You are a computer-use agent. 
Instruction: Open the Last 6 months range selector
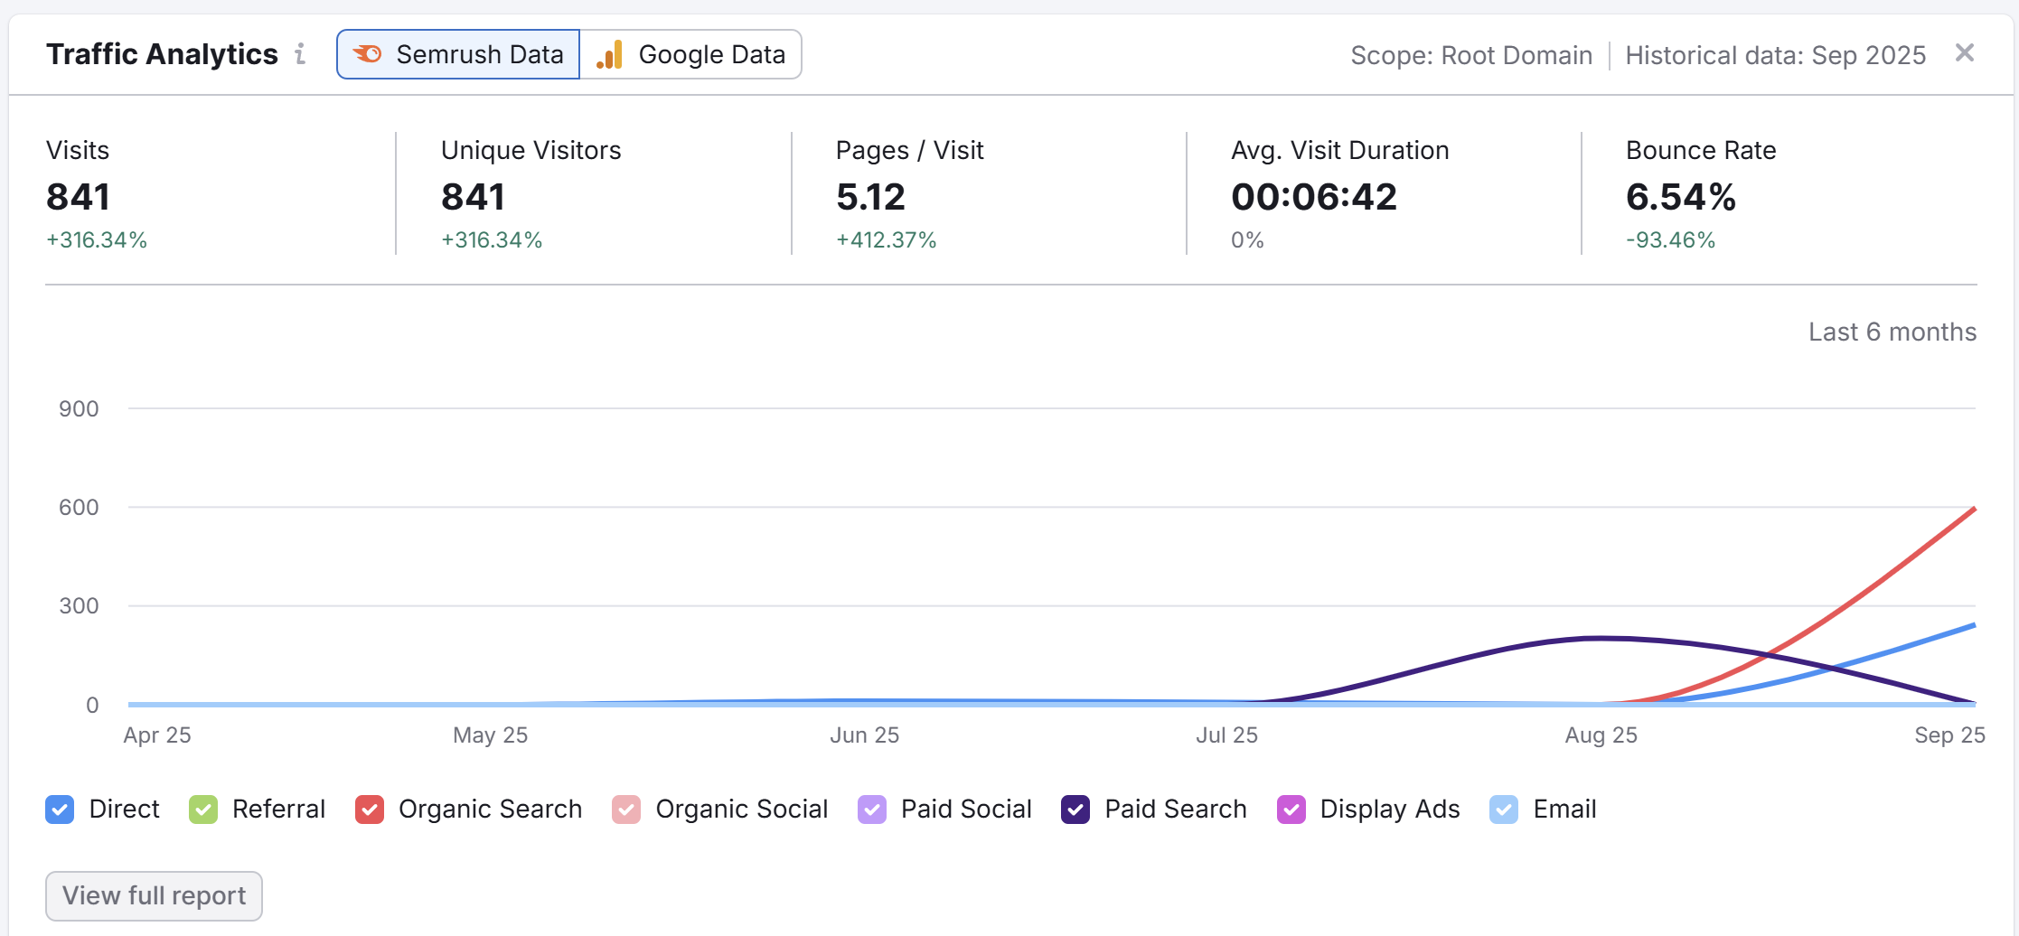tap(1891, 332)
